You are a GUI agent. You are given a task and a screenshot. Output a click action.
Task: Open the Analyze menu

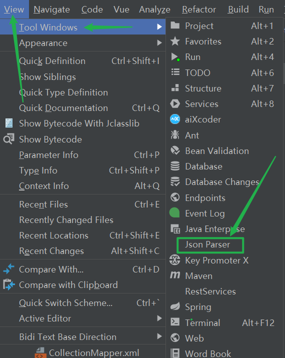(154, 9)
